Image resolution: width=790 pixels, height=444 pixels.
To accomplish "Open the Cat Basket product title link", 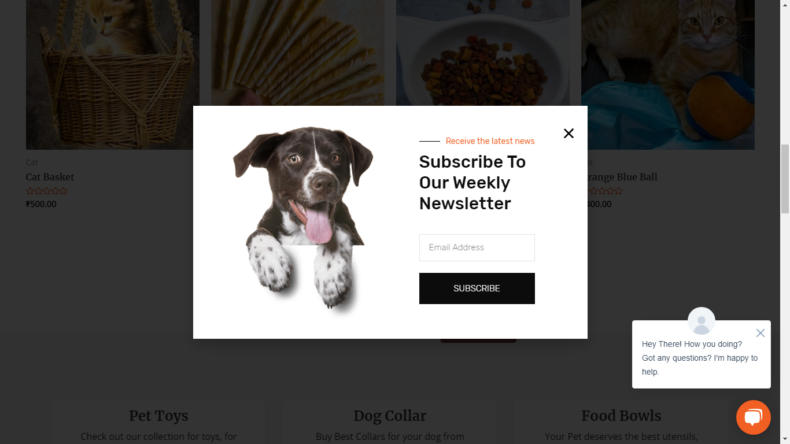I will click(x=50, y=177).
